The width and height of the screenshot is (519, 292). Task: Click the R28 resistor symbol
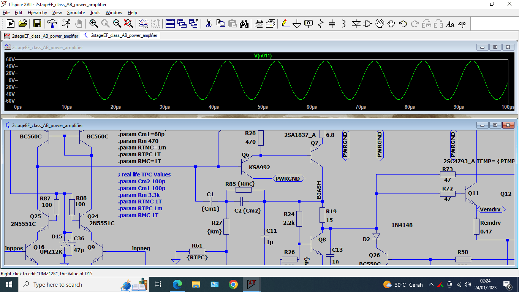coord(261,138)
